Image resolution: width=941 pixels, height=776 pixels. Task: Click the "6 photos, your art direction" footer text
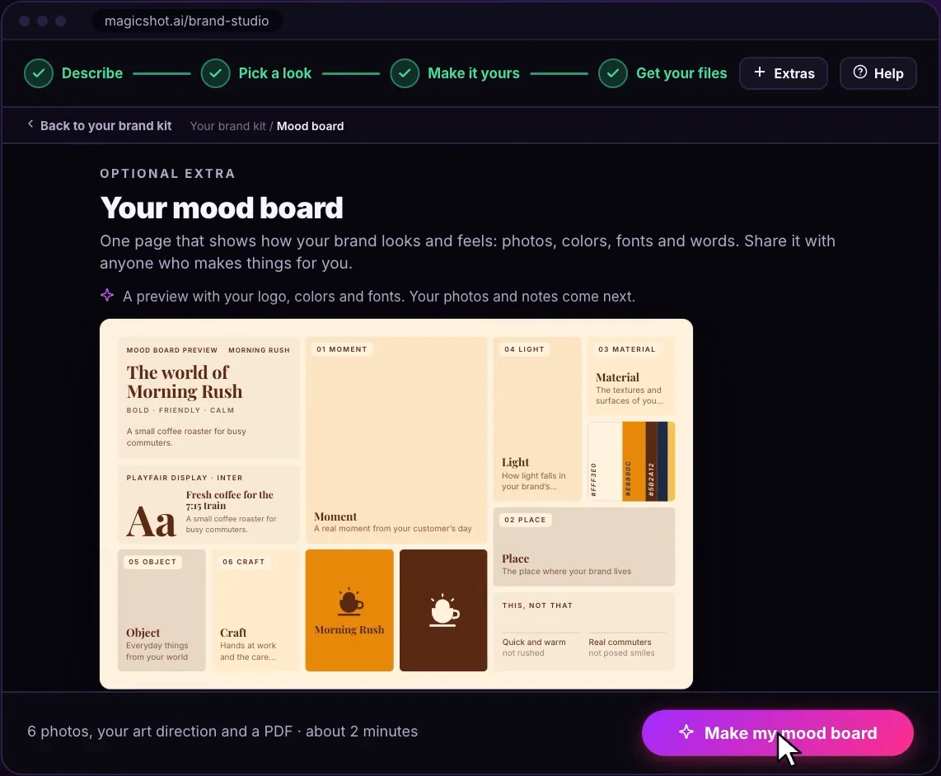pyautogui.click(x=222, y=732)
